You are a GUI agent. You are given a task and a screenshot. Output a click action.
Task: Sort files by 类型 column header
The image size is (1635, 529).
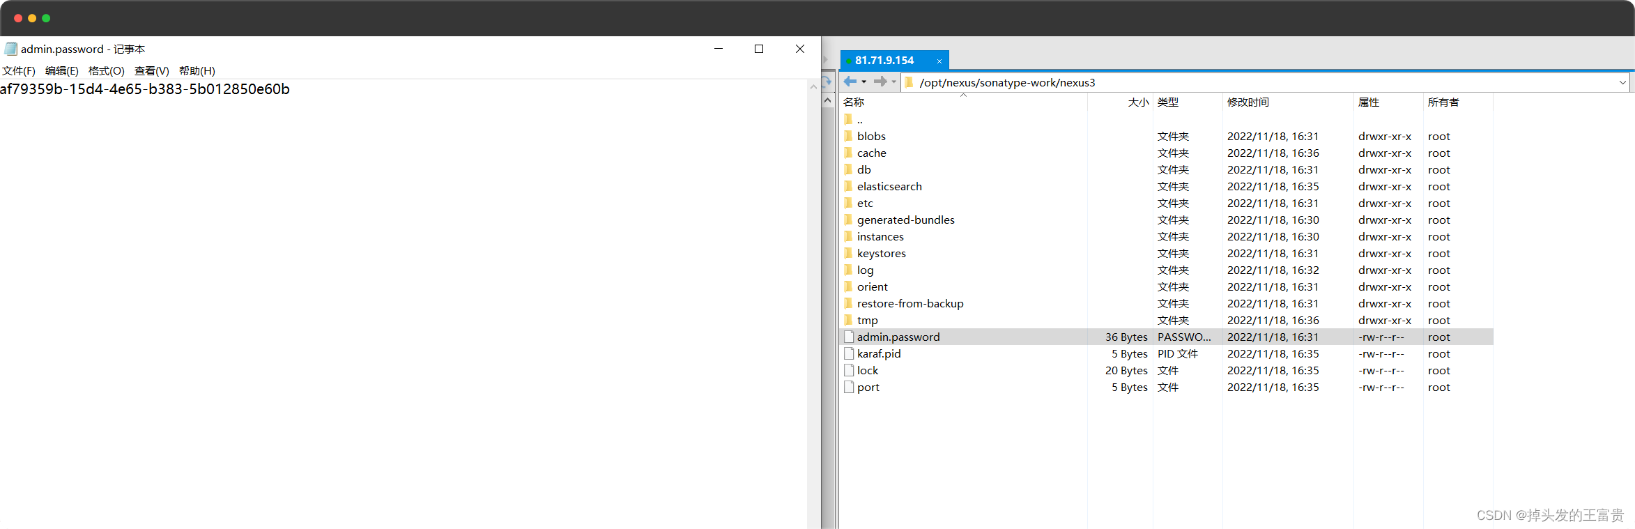click(1188, 102)
